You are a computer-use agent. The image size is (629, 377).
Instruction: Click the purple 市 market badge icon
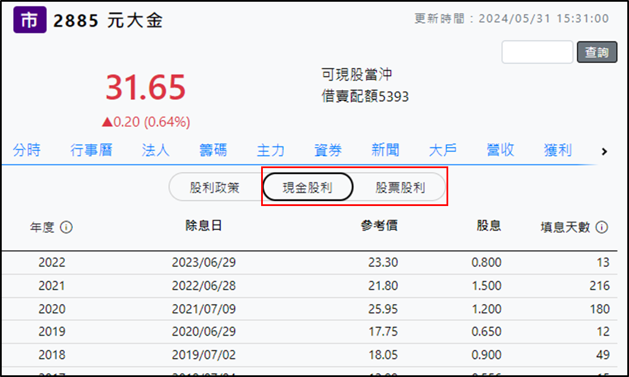[29, 20]
